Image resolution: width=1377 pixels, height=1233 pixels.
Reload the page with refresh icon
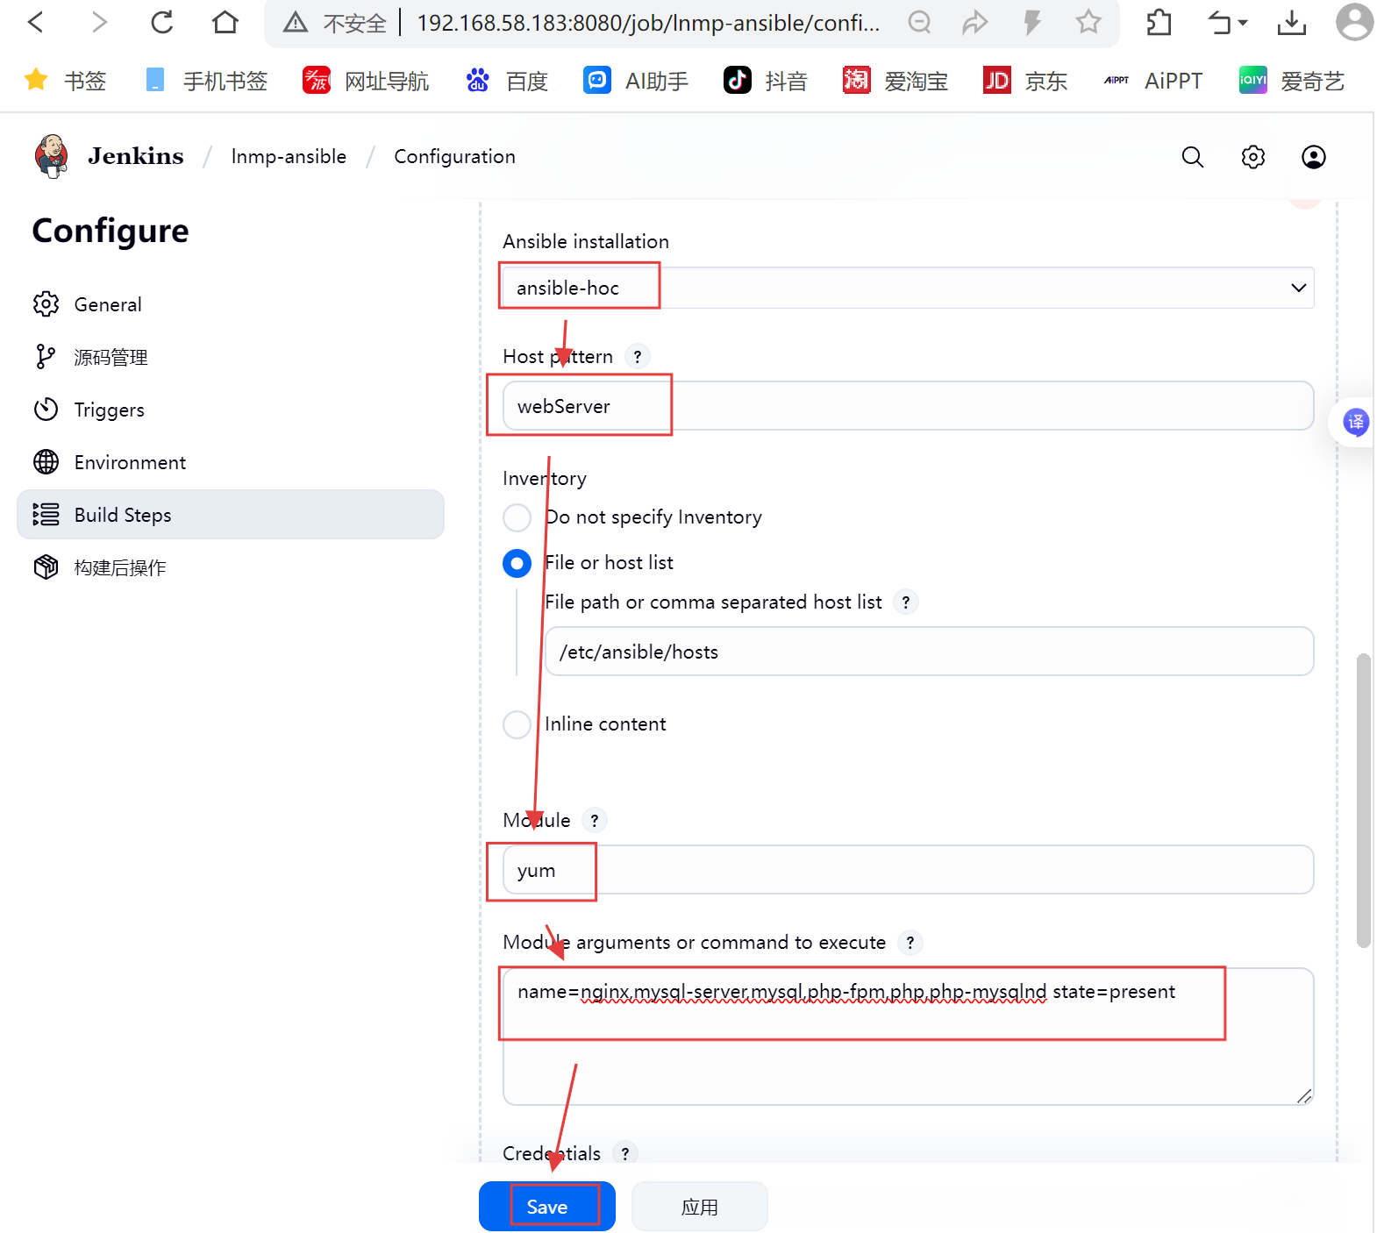tap(162, 22)
